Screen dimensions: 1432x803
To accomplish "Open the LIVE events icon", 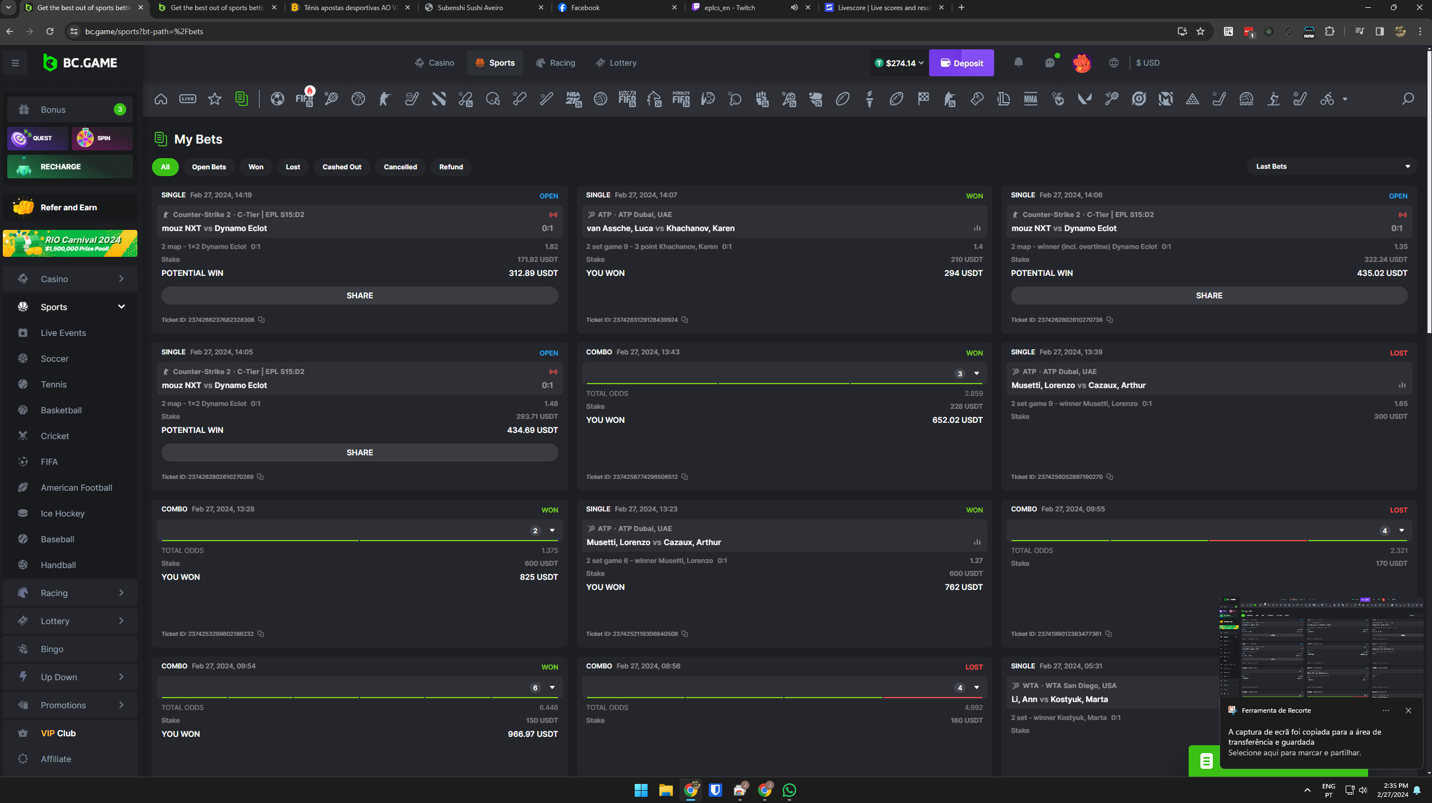I will [188, 99].
